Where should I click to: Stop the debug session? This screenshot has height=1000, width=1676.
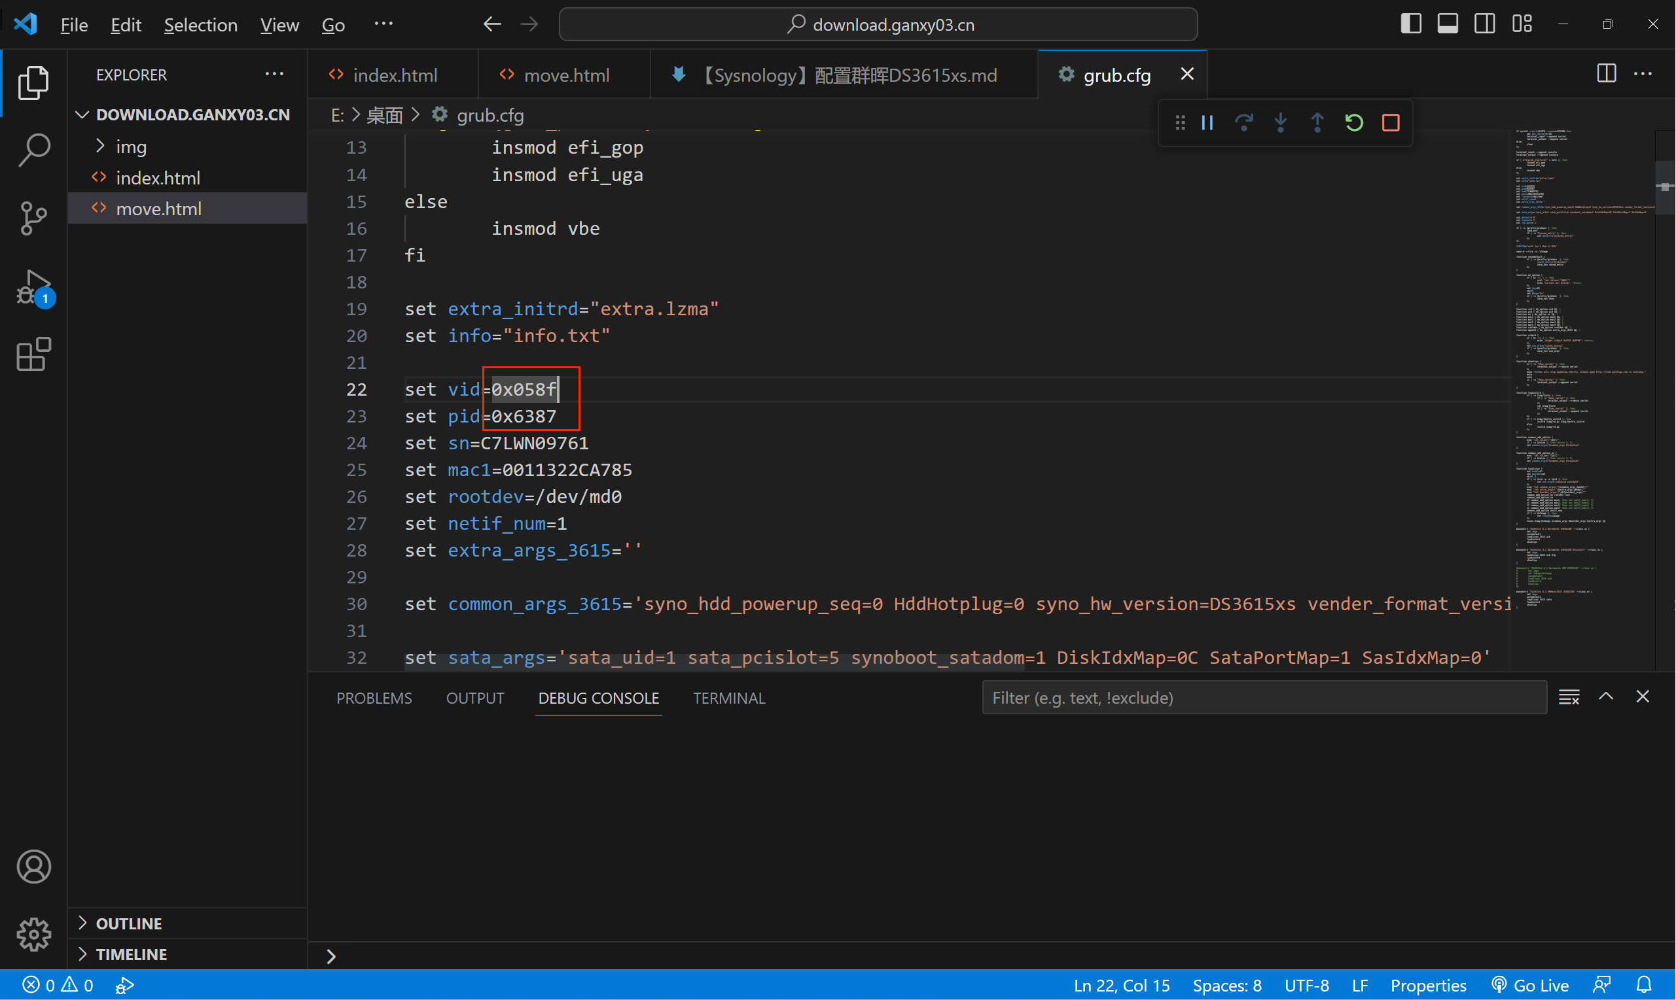tap(1391, 123)
